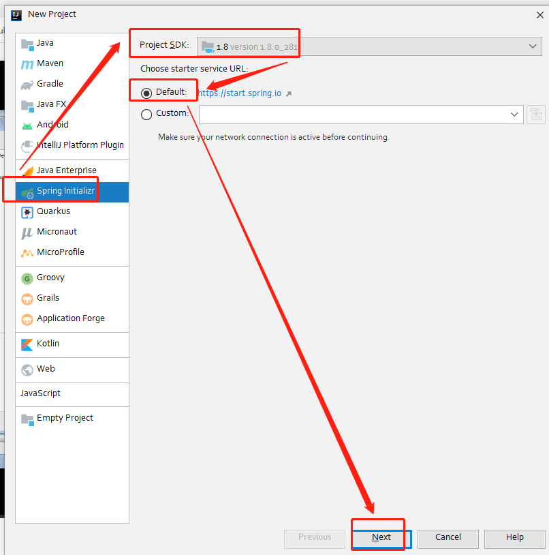Choose Maven in the project type list
Image resolution: width=549 pixels, height=555 pixels.
coord(72,63)
